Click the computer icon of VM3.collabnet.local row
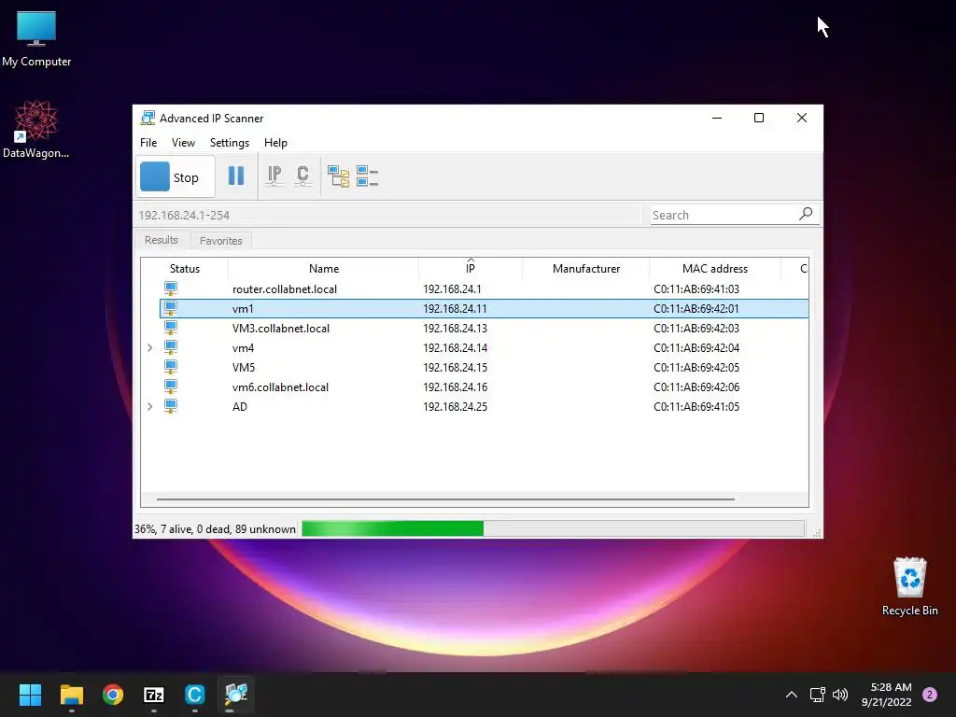This screenshot has width=956, height=717. pos(171,328)
